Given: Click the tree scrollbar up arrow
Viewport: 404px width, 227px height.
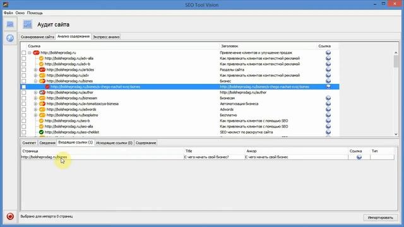Looking at the screenshot, I should coord(396,53).
